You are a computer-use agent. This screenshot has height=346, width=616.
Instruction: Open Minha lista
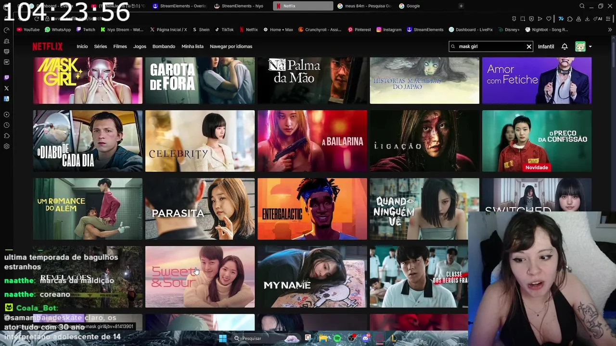coord(192,47)
